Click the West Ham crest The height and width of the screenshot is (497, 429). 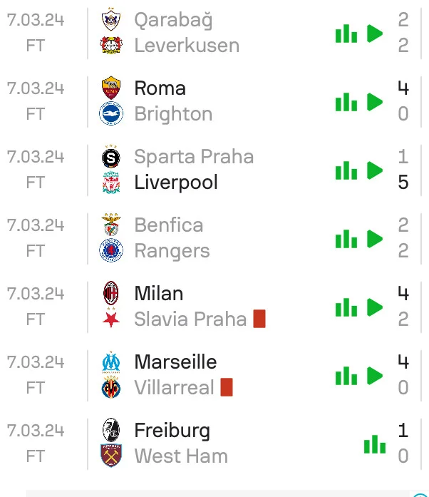[x=111, y=456]
